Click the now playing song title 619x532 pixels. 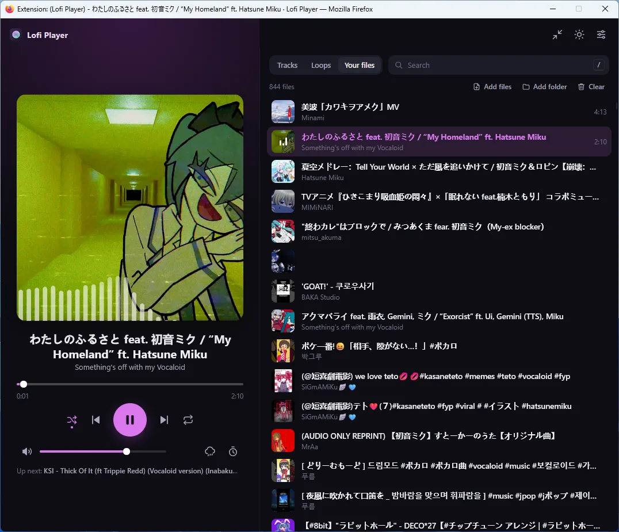(130, 347)
